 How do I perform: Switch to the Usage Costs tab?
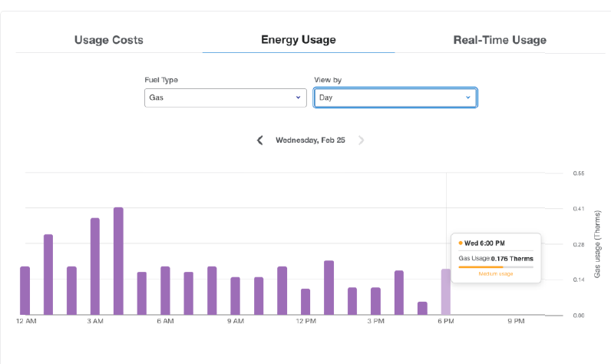click(x=109, y=40)
